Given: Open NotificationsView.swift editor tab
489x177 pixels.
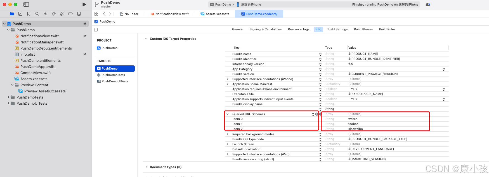Looking at the screenshot, I should pyautogui.click(x=170, y=14).
